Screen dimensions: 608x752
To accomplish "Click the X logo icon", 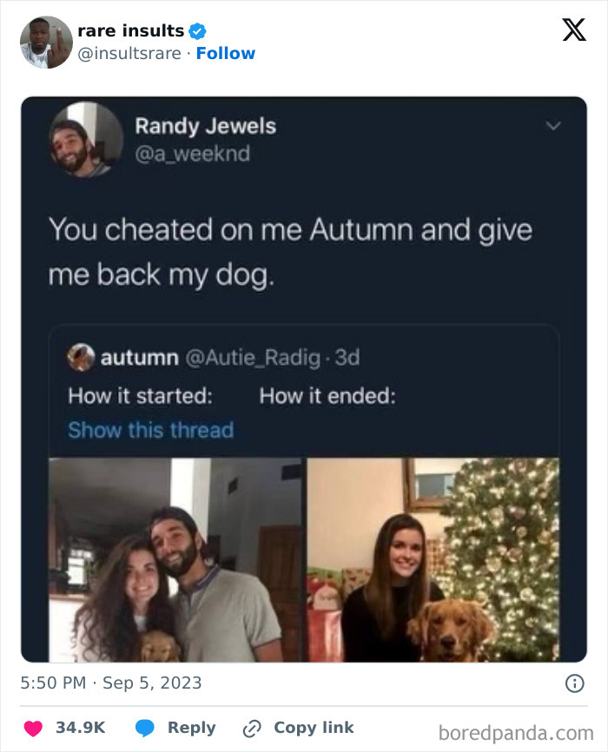I will click(574, 30).
